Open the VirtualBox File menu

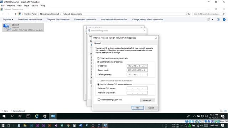[3, 6]
